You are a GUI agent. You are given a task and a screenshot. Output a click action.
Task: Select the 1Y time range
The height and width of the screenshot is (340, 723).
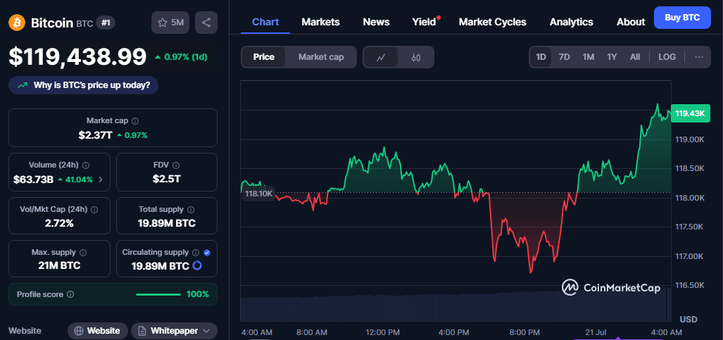(x=611, y=57)
